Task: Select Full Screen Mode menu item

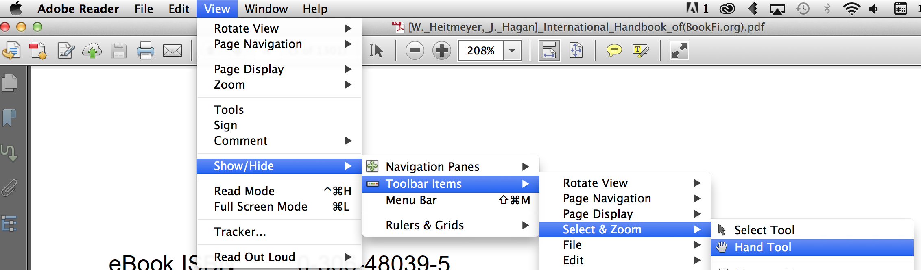Action: 279,207
